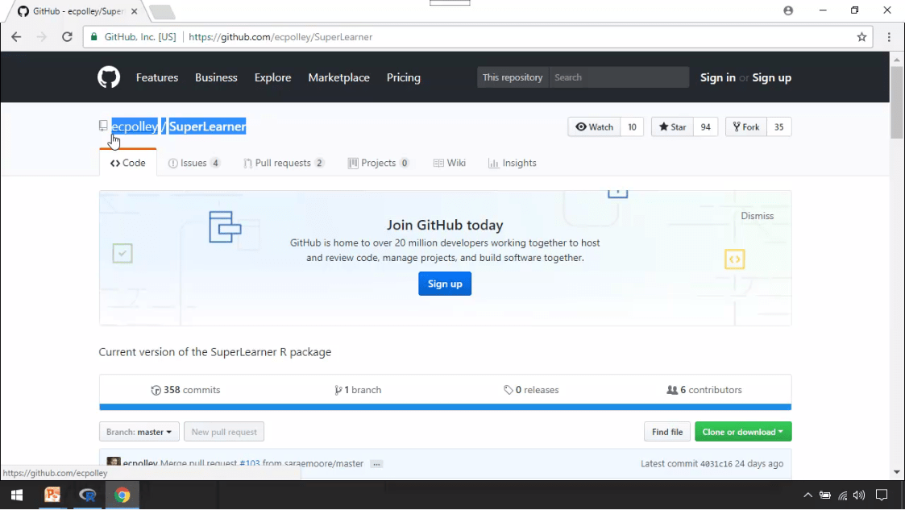Click ecpolley avatar in commit row
Screen dimensions: 905x510
click(x=114, y=462)
